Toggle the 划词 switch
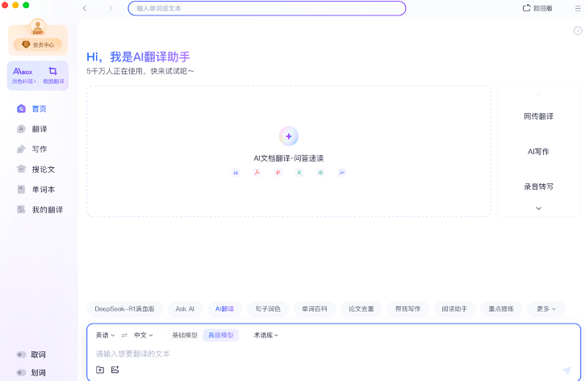This screenshot has width=585, height=381. point(22,373)
